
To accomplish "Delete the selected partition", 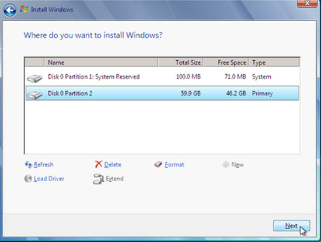I will [113, 164].
